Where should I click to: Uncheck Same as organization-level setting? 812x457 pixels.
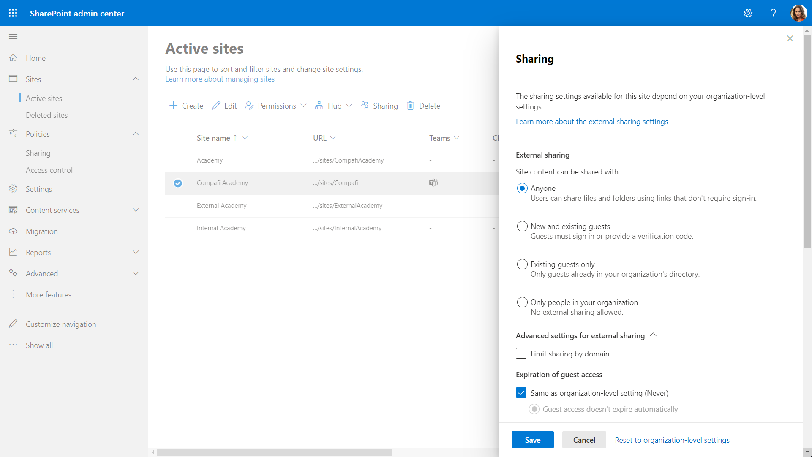pyautogui.click(x=521, y=393)
